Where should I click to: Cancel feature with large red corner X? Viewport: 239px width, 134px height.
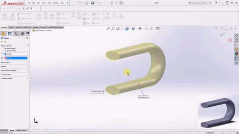tap(230, 40)
